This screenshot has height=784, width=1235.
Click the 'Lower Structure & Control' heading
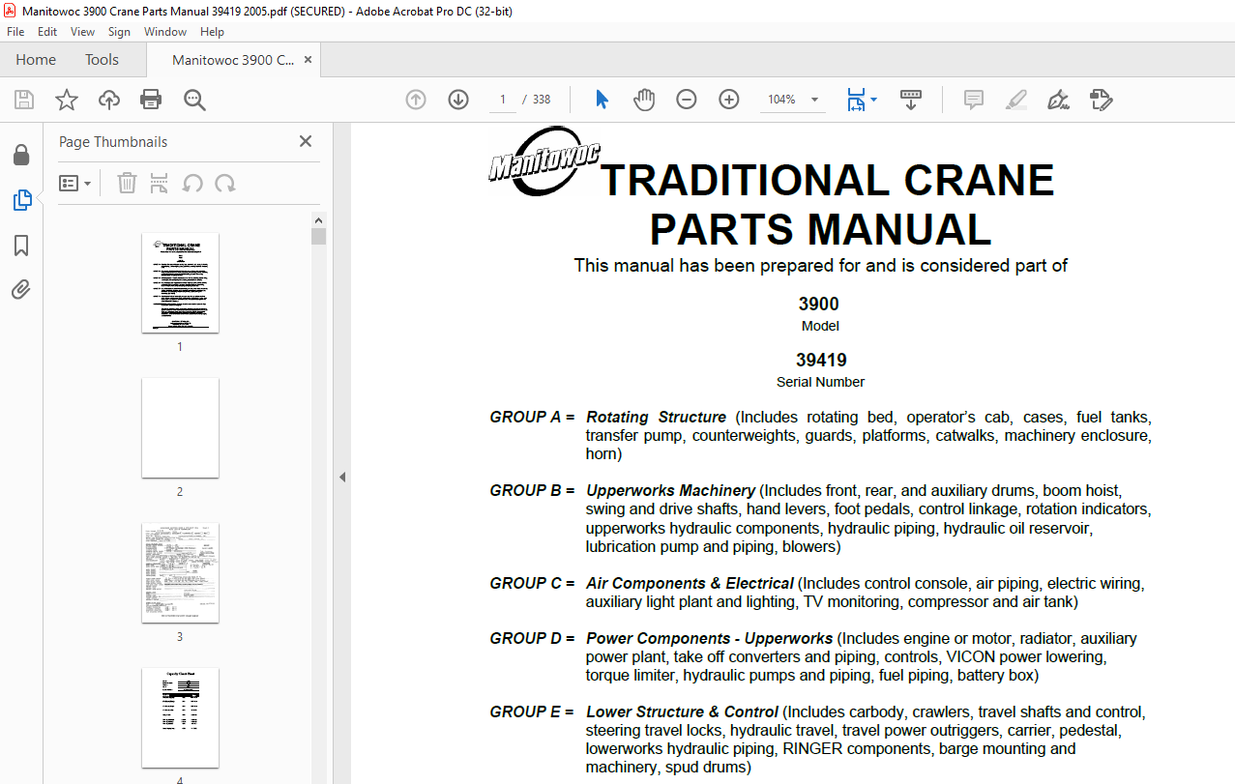682,712
